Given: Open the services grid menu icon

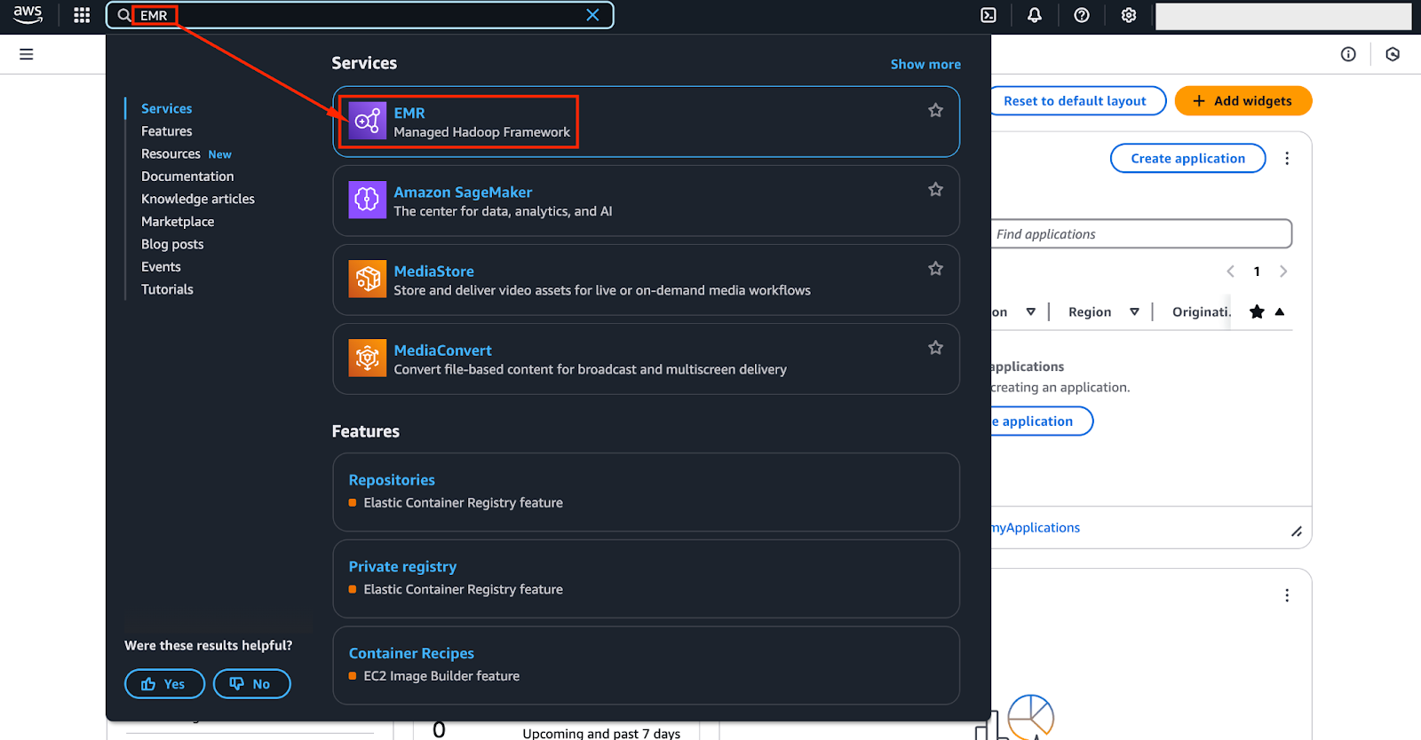Looking at the screenshot, I should 82,15.
